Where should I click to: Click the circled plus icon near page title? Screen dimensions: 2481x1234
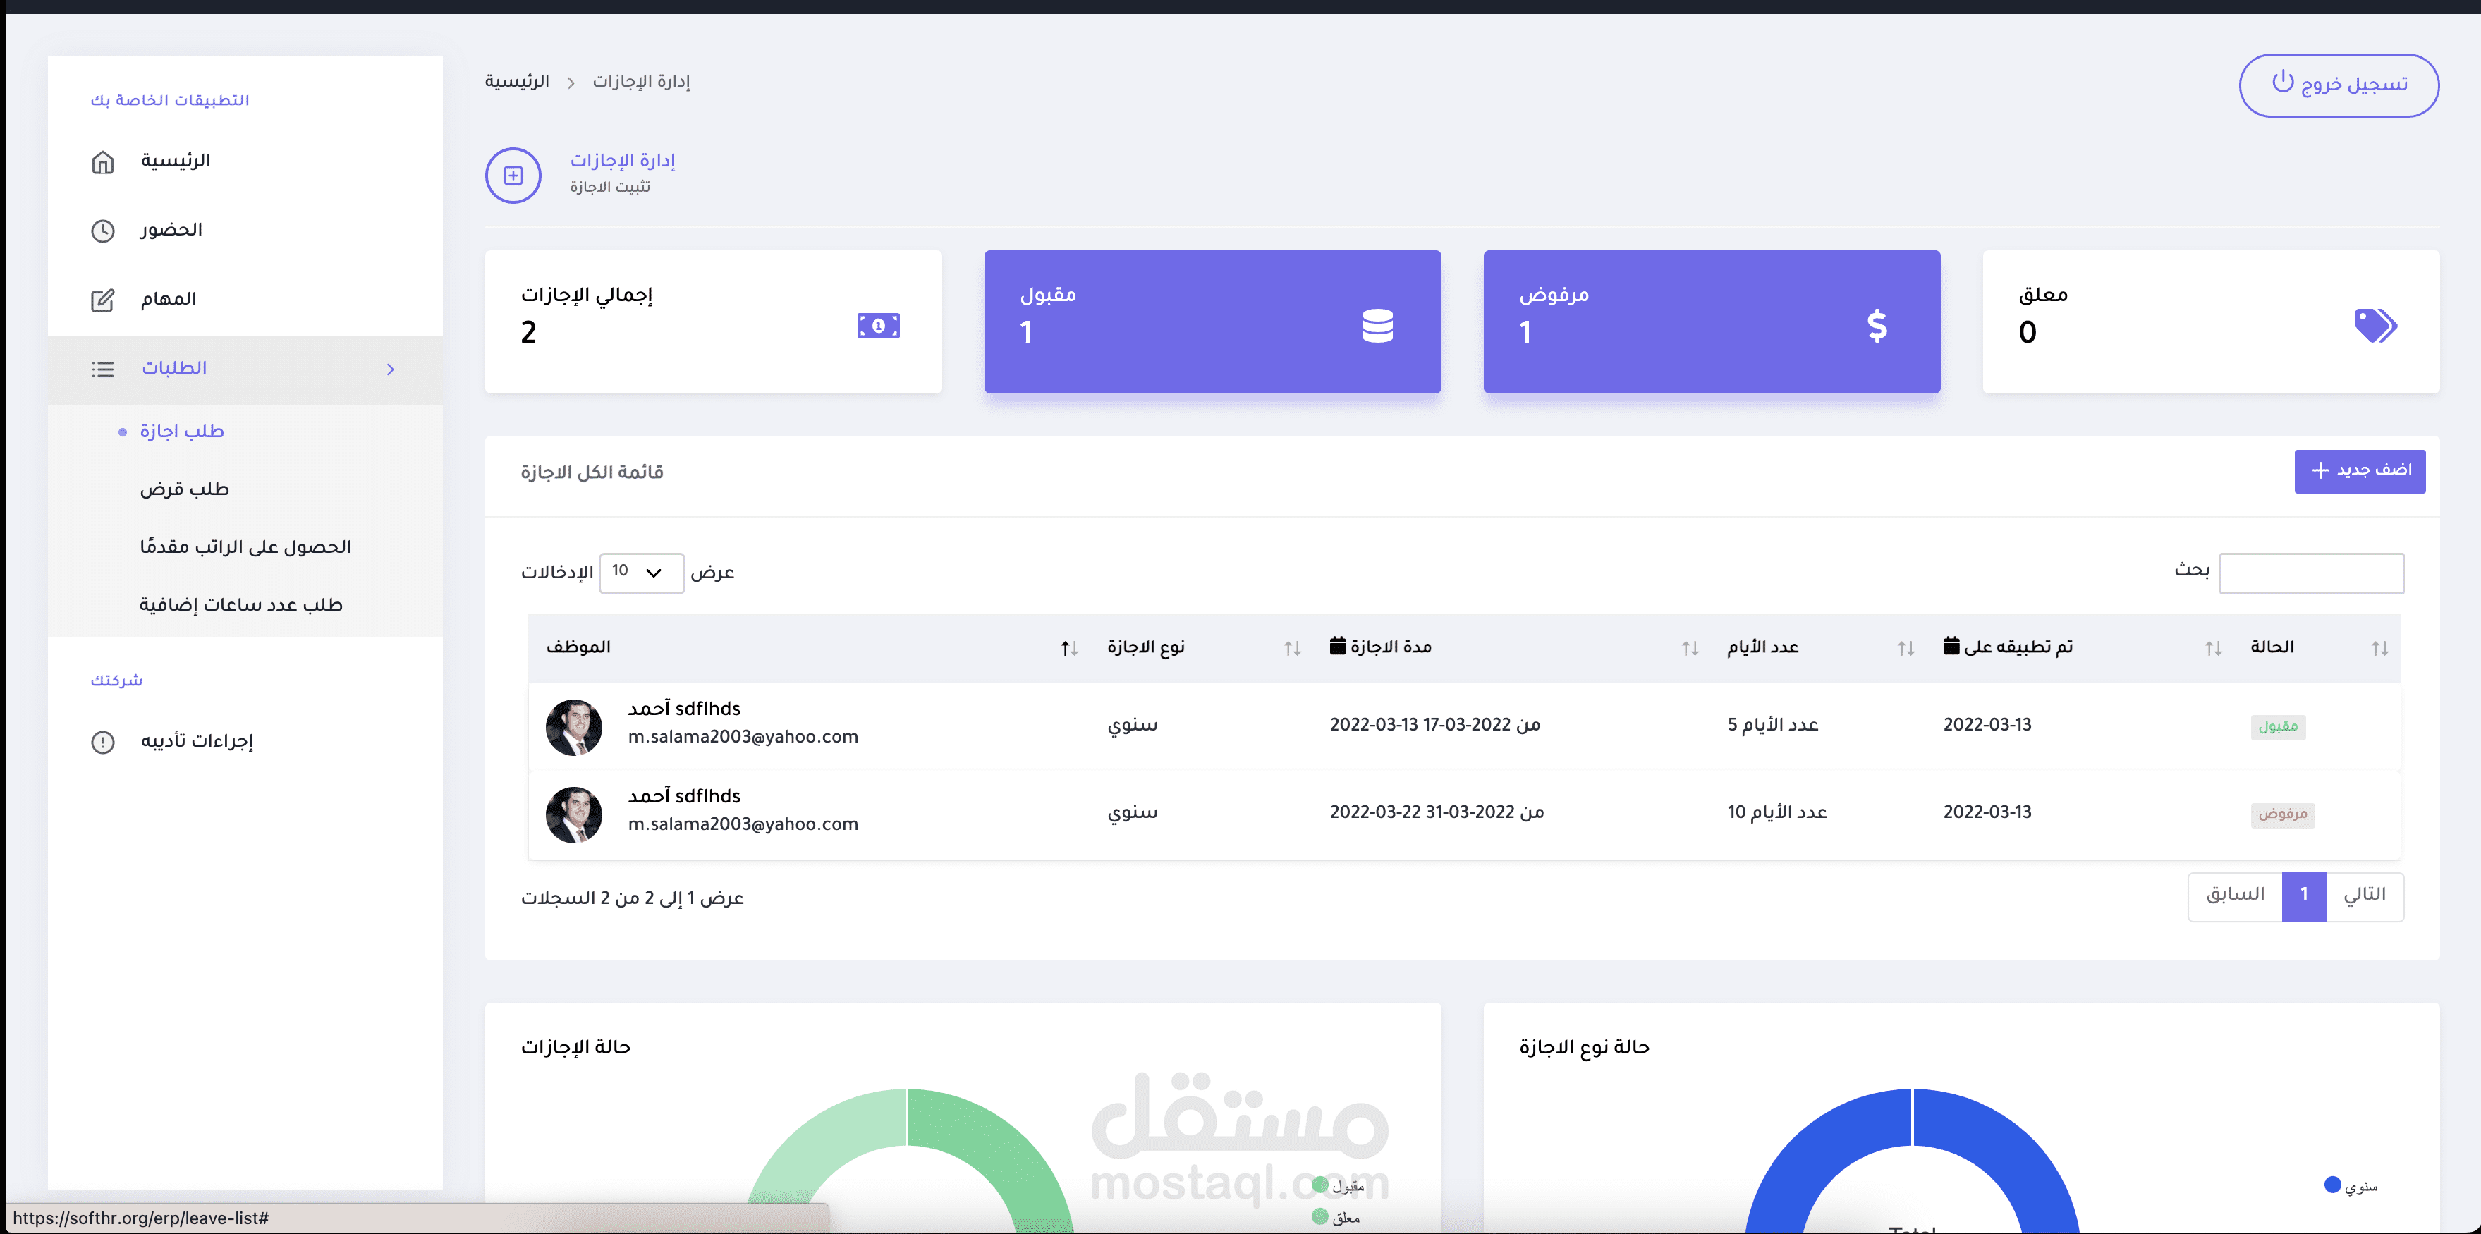click(513, 176)
